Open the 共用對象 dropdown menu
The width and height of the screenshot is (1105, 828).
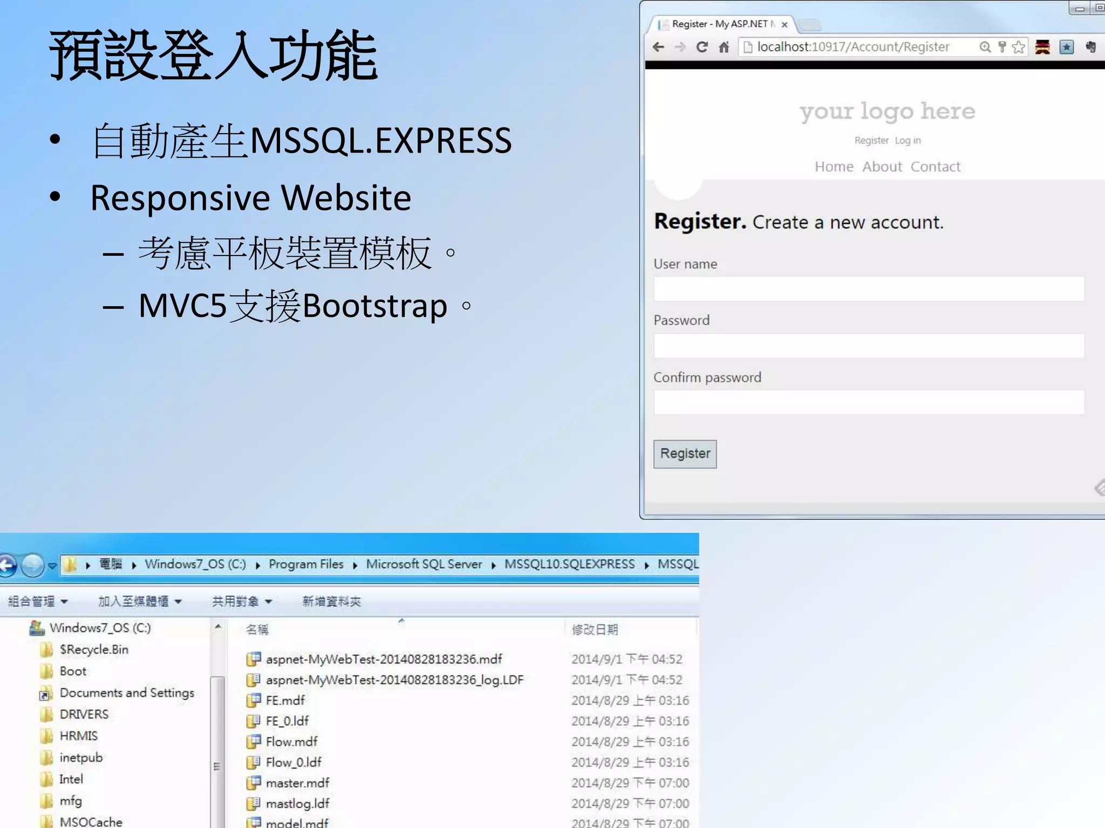(x=242, y=602)
